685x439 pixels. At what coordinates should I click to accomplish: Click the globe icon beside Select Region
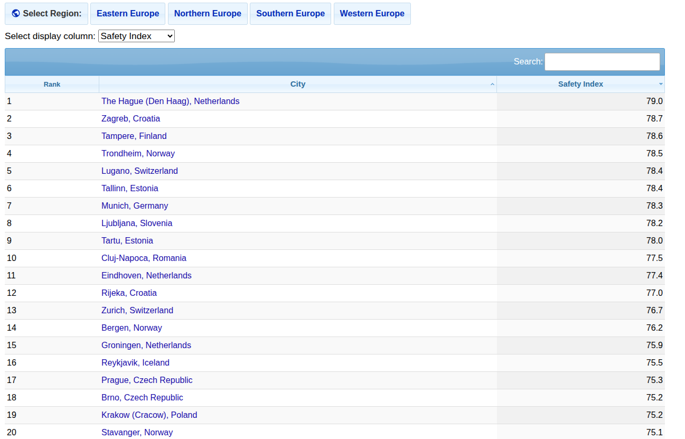(x=16, y=14)
